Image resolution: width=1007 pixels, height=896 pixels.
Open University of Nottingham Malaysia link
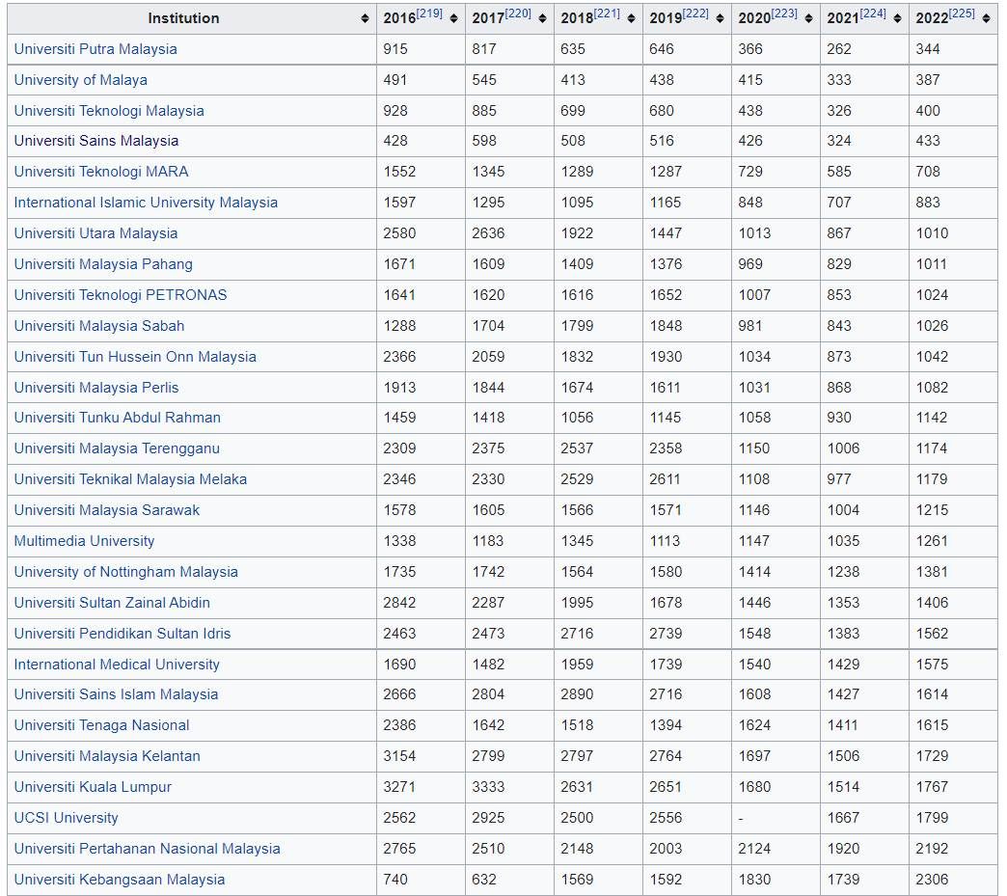click(125, 572)
